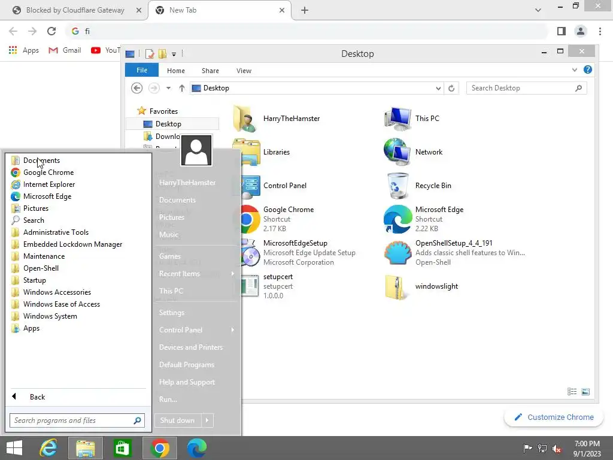Open the Apps entry in the start menu
Image resolution: width=613 pixels, height=460 pixels.
coord(31,328)
